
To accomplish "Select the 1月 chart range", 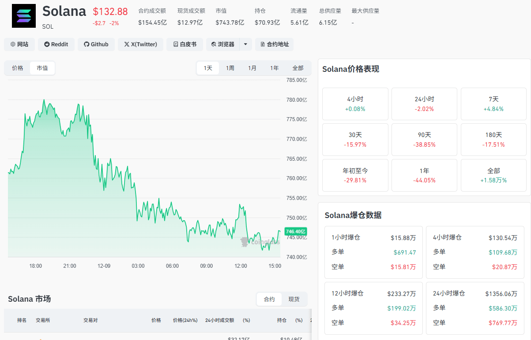I will click(252, 68).
